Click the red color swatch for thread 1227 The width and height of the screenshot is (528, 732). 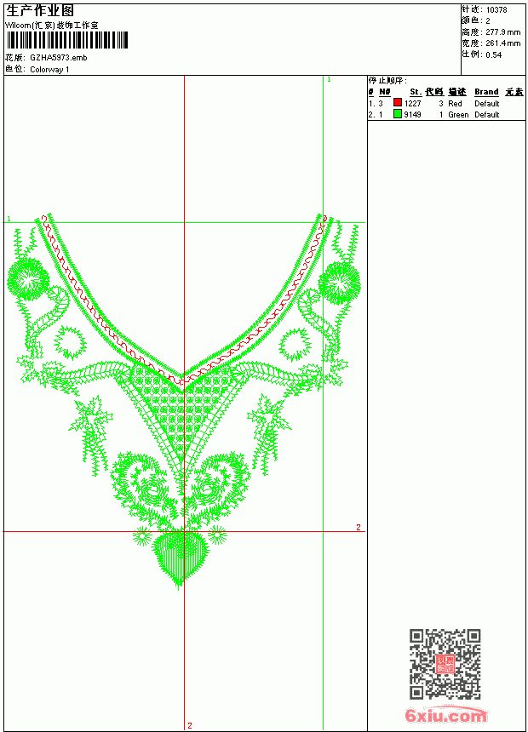398,102
